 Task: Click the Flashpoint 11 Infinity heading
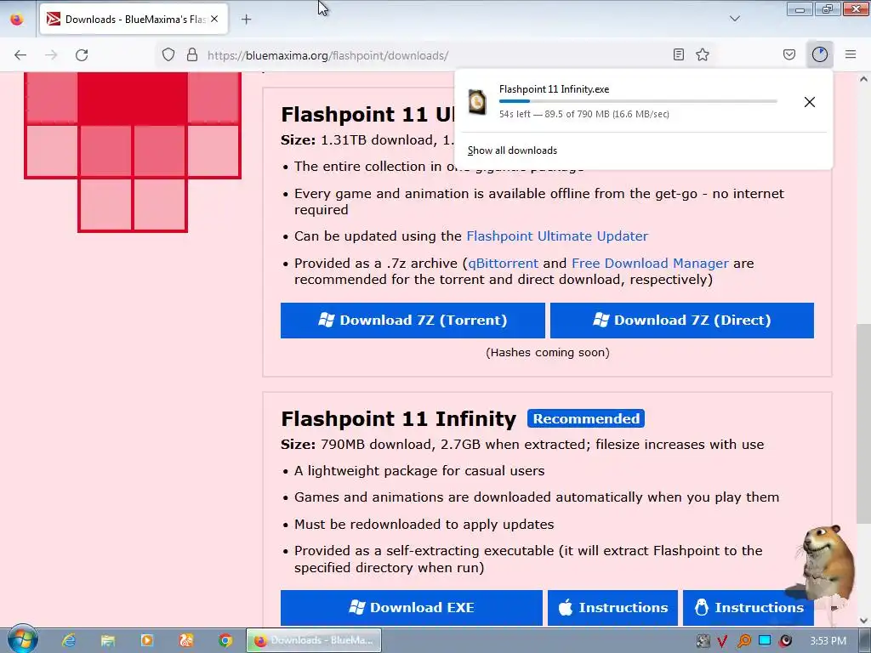coord(398,418)
